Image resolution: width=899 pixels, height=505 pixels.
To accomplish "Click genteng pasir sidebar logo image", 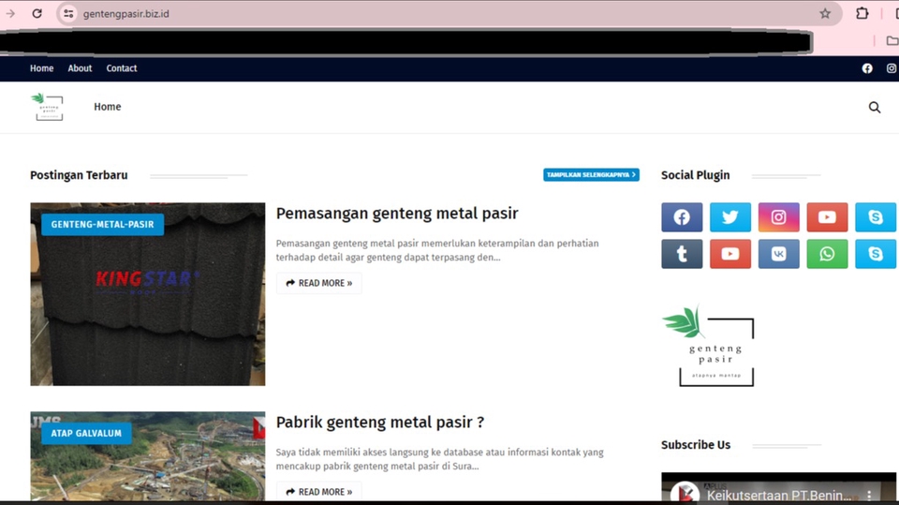I will pyautogui.click(x=708, y=346).
